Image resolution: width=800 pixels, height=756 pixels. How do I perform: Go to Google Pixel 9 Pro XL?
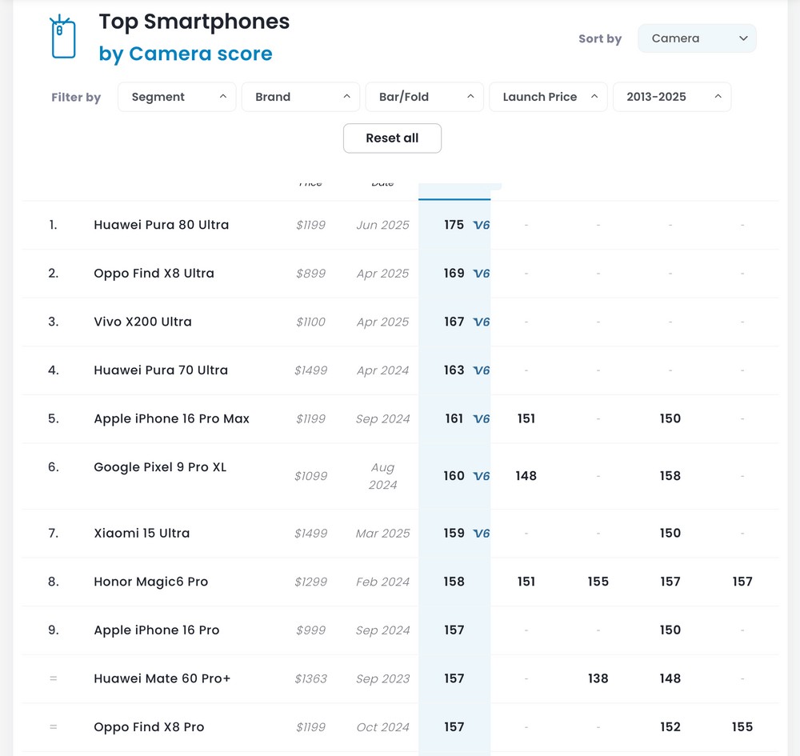pos(160,467)
